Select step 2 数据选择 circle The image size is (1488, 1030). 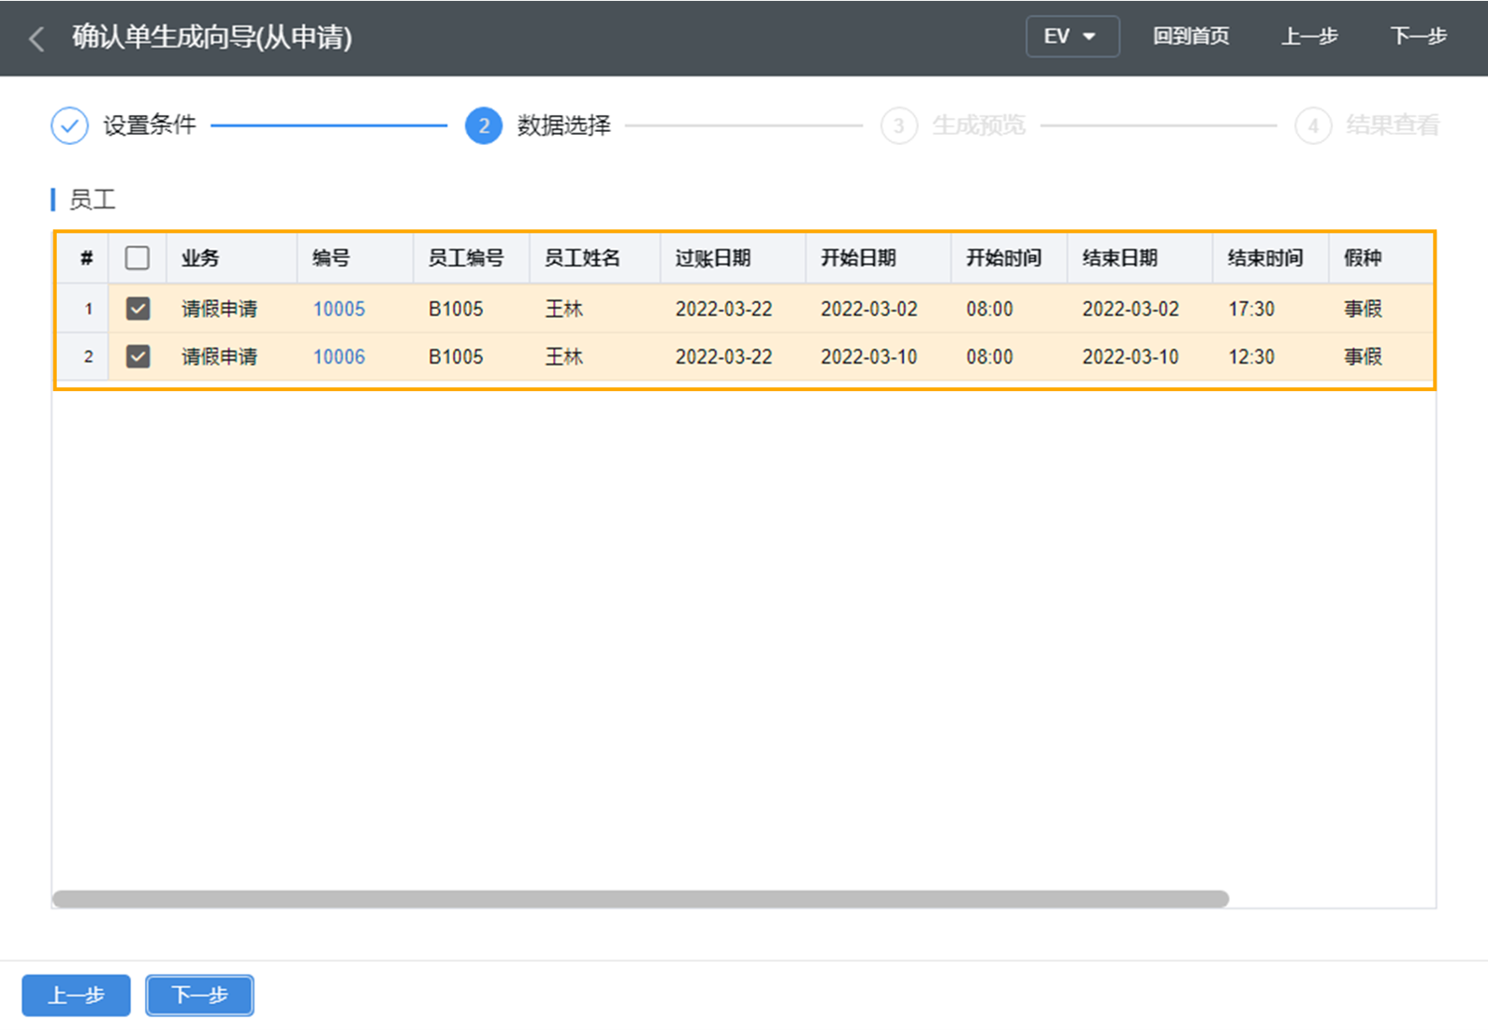(x=484, y=125)
